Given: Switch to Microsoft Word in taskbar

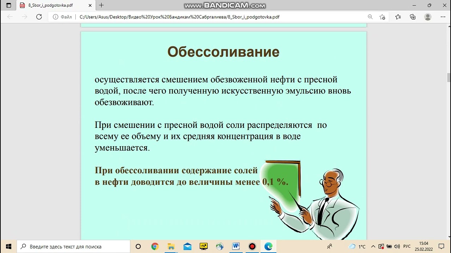Looking at the screenshot, I should [x=236, y=247].
